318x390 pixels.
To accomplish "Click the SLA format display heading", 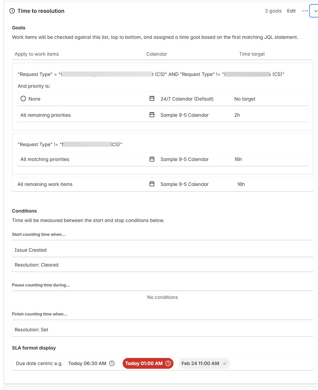I will (34, 348).
